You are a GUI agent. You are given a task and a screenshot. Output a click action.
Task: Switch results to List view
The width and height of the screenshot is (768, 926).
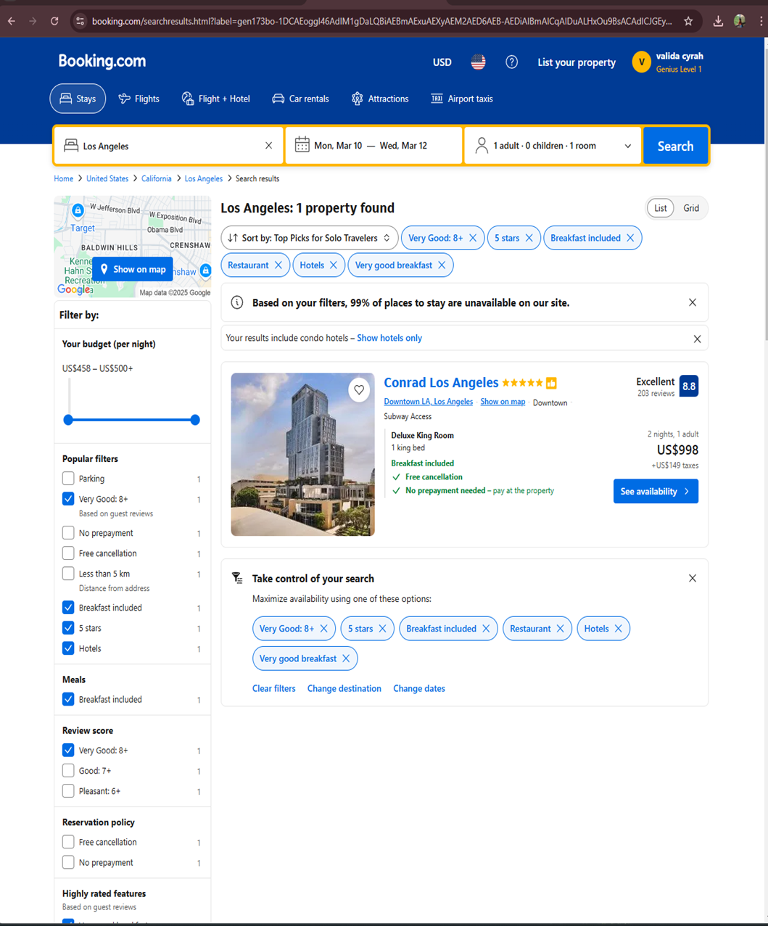pyautogui.click(x=661, y=208)
